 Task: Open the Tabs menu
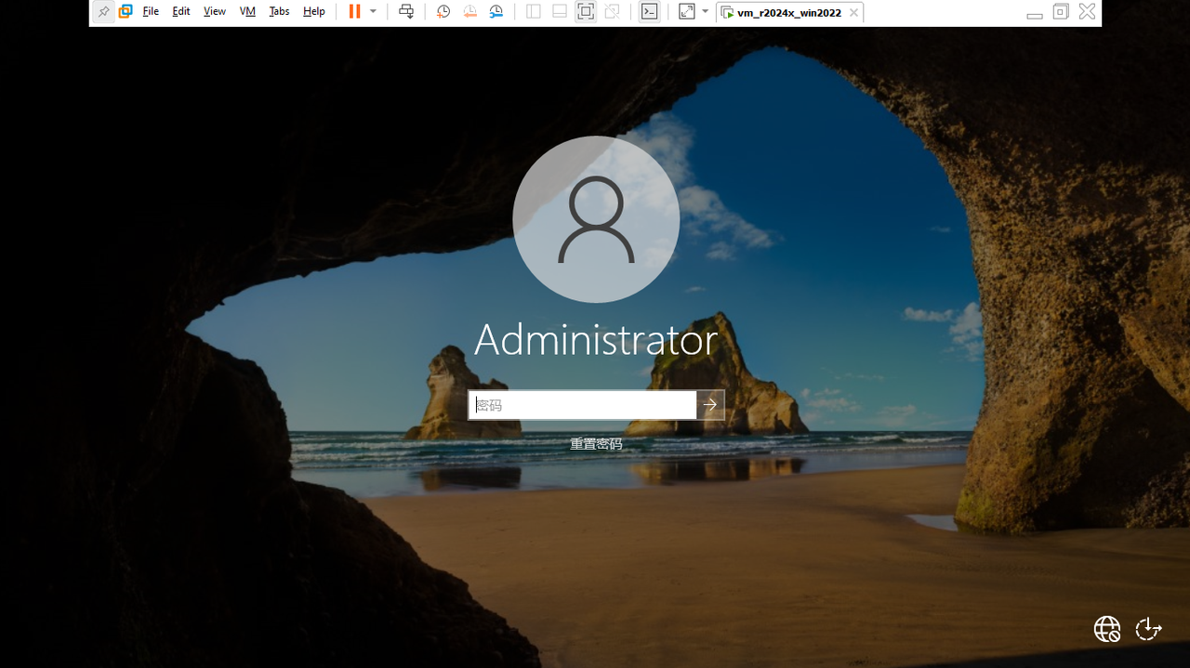coord(279,12)
